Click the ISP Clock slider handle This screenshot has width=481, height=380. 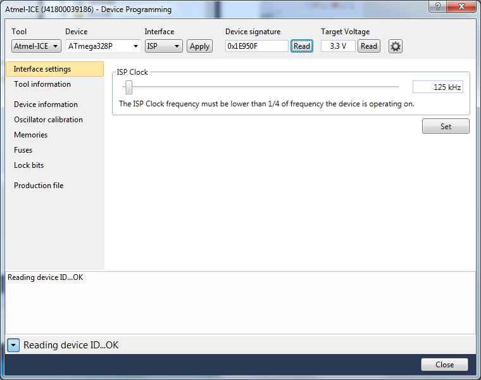point(128,87)
